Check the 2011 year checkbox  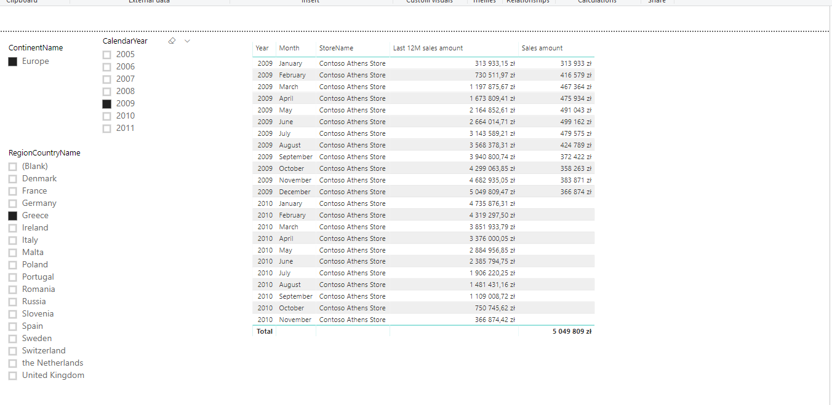[x=107, y=128]
